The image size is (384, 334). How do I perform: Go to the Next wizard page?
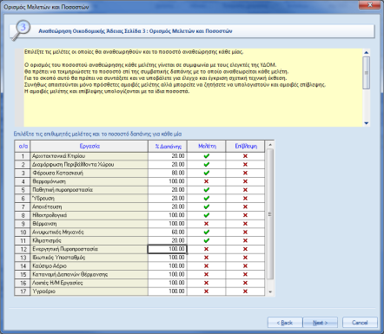pos(320,323)
